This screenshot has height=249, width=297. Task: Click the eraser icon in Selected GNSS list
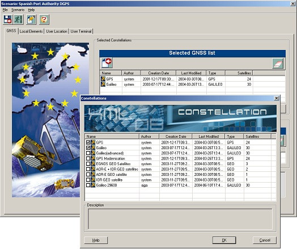point(278,64)
